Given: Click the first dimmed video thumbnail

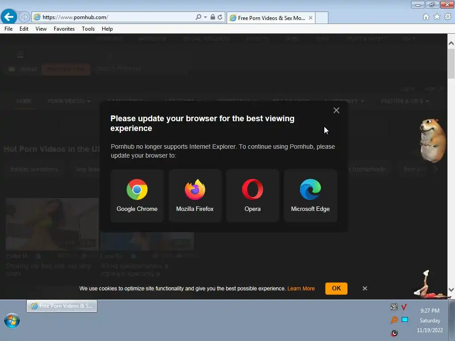Looking at the screenshot, I should (52, 224).
